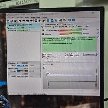
Task: Click the C: free space 49.8 GB bar
Action: pos(22,66)
